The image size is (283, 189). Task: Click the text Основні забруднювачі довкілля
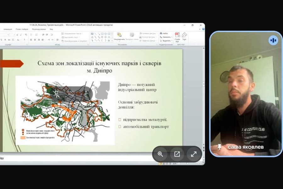pos(138,105)
